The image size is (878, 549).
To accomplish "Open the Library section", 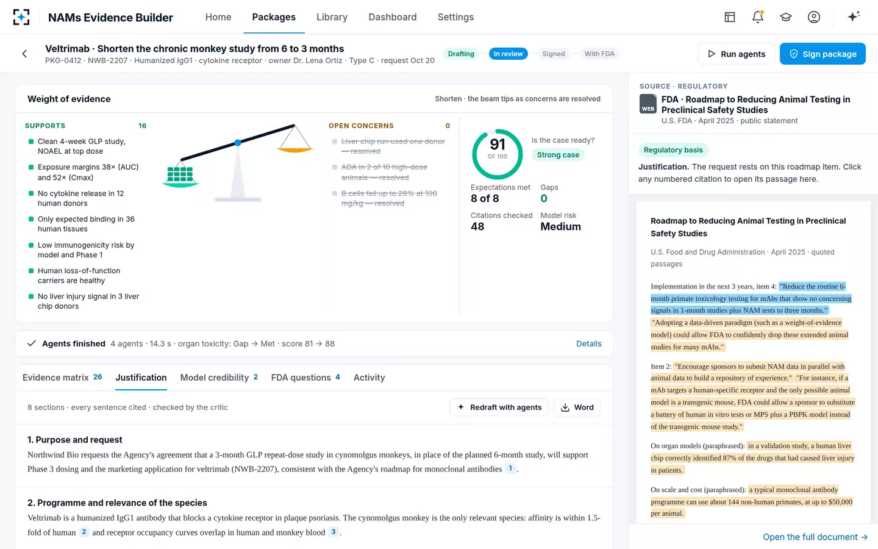I will tap(332, 17).
